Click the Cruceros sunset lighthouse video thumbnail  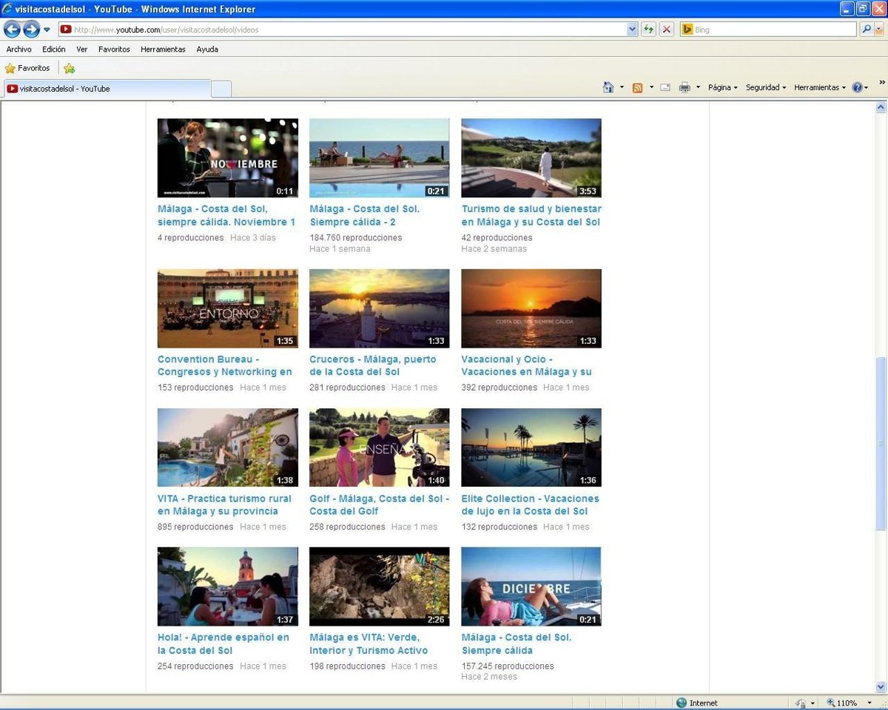click(x=379, y=308)
